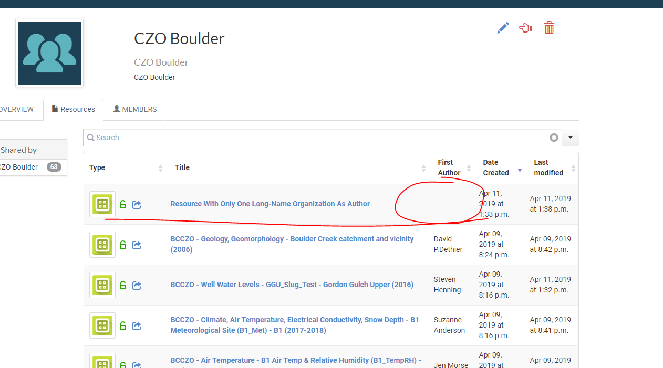Click green unlock icon in Well Water Levels row
Screen dimensions: 663x368
pyautogui.click(x=123, y=285)
